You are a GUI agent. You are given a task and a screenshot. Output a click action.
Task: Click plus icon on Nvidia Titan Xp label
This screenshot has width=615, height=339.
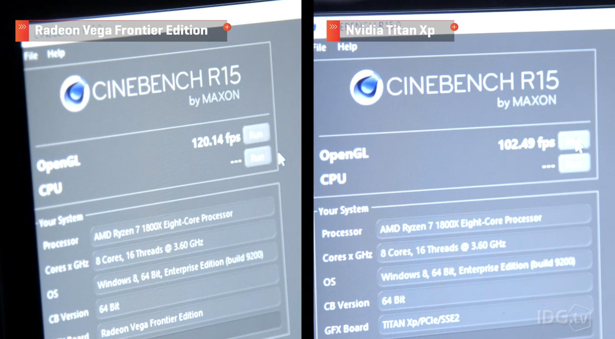point(454,27)
